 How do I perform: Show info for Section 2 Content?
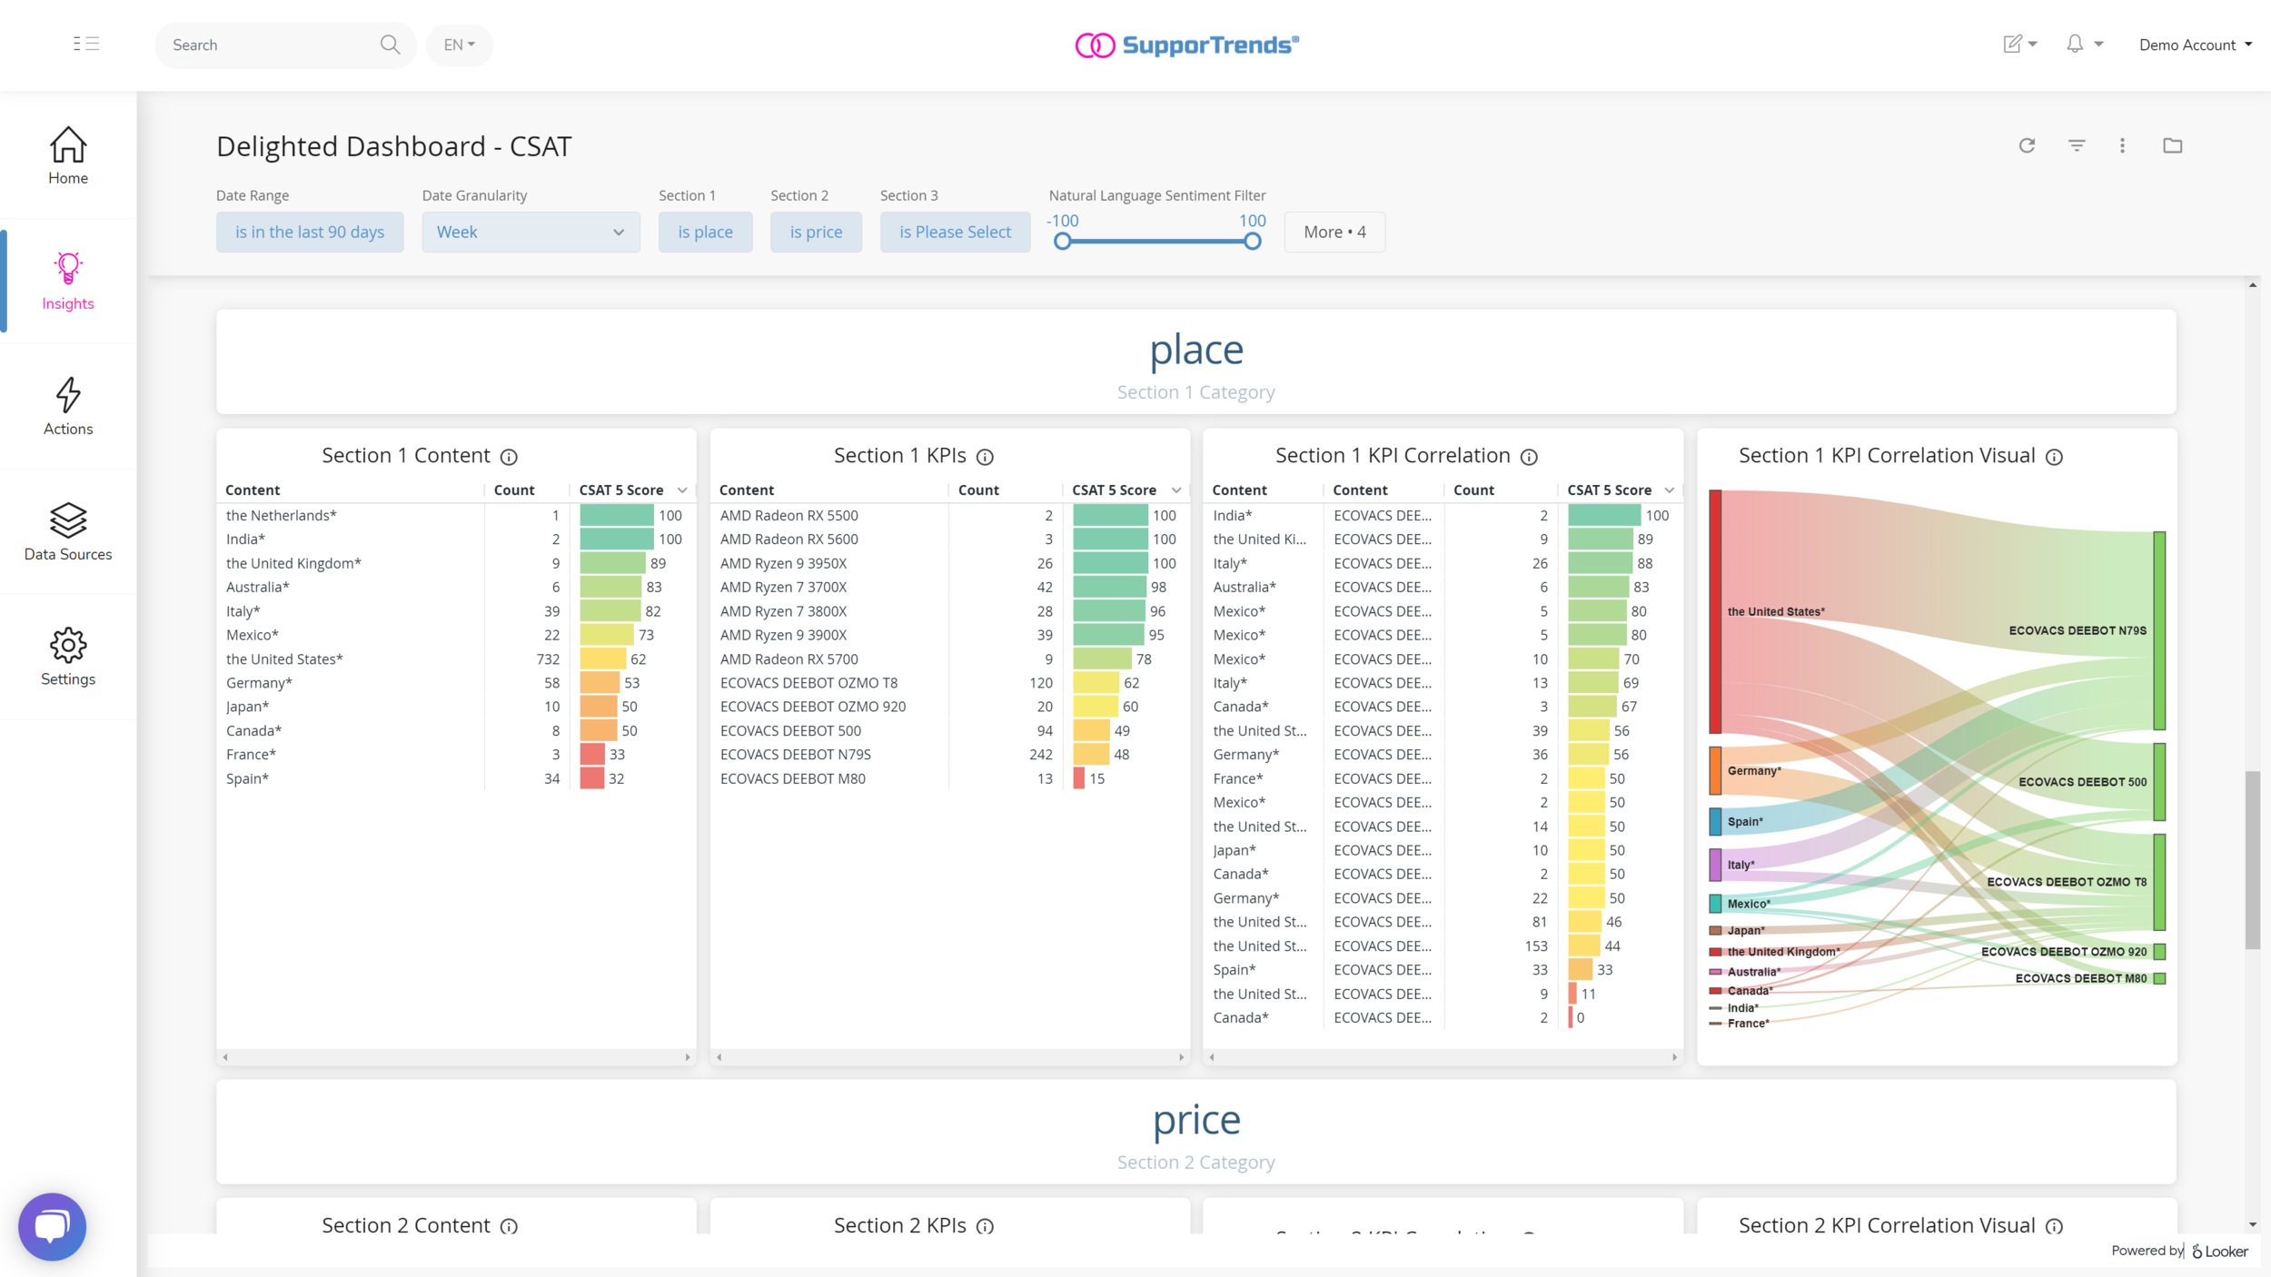(x=509, y=1226)
